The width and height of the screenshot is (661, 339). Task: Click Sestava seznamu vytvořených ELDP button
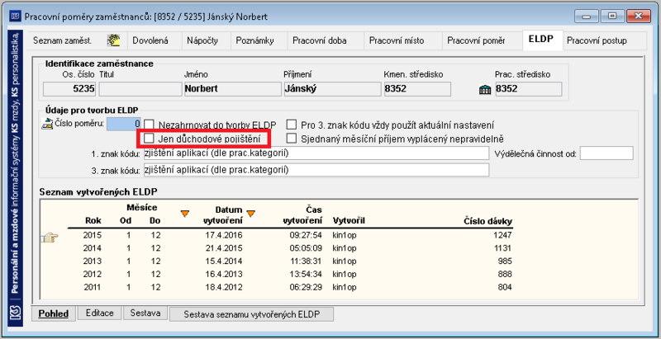[x=252, y=314]
